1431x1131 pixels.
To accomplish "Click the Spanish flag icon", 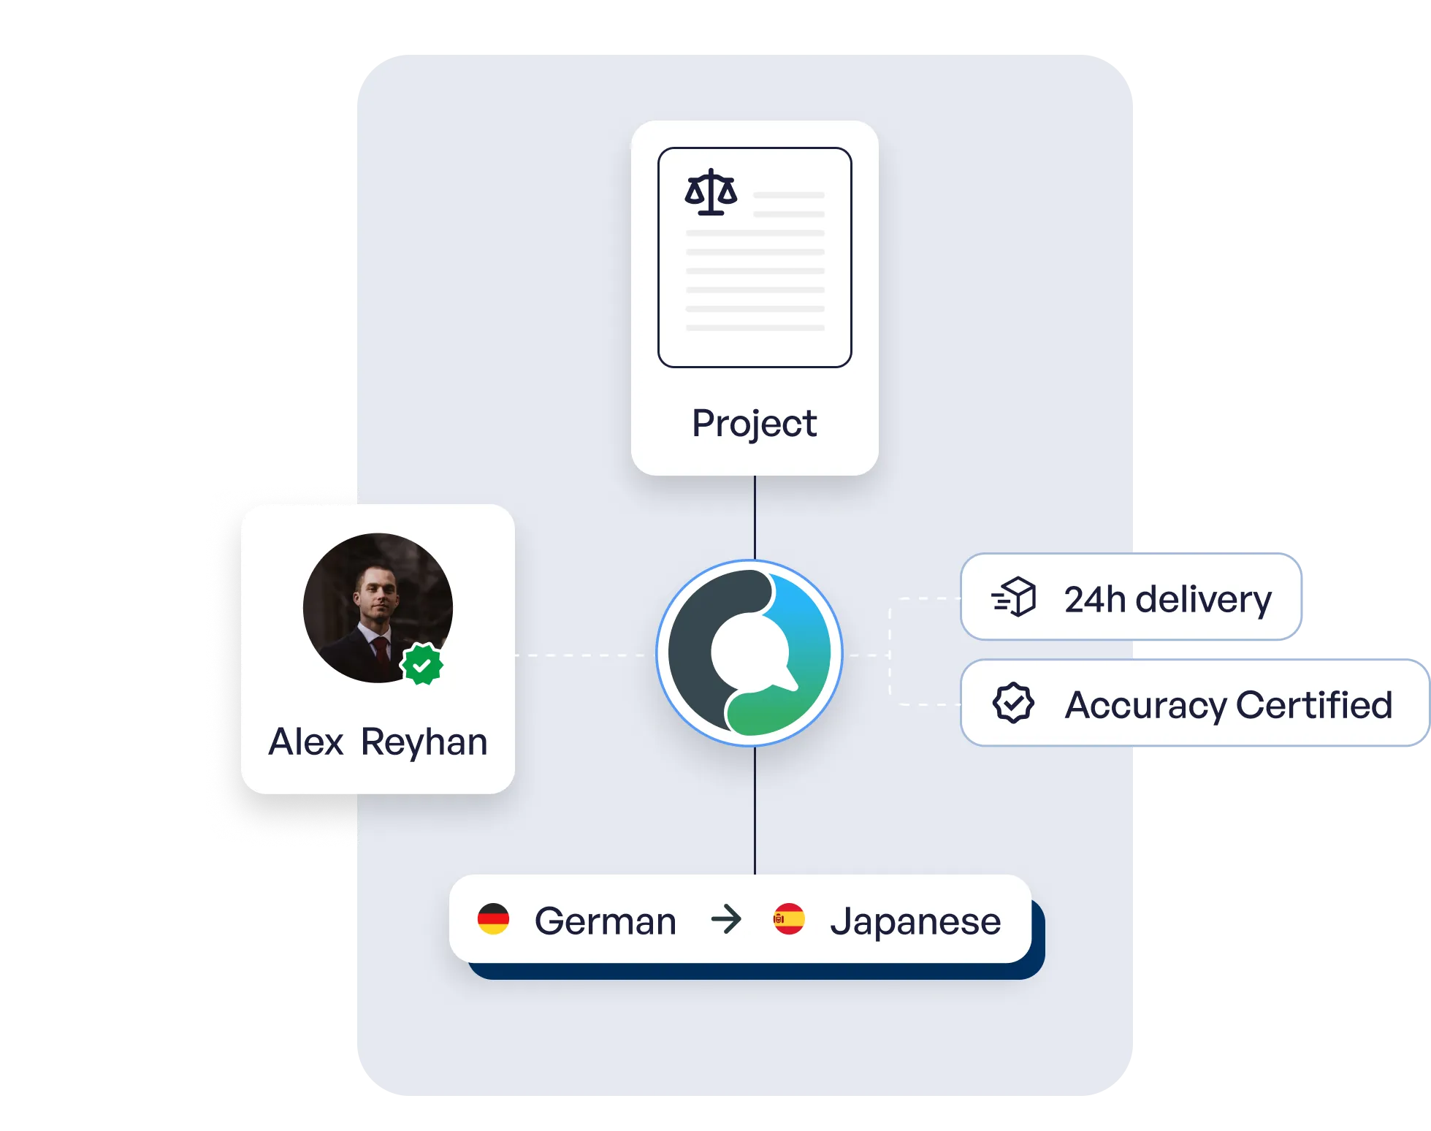I will [789, 919].
